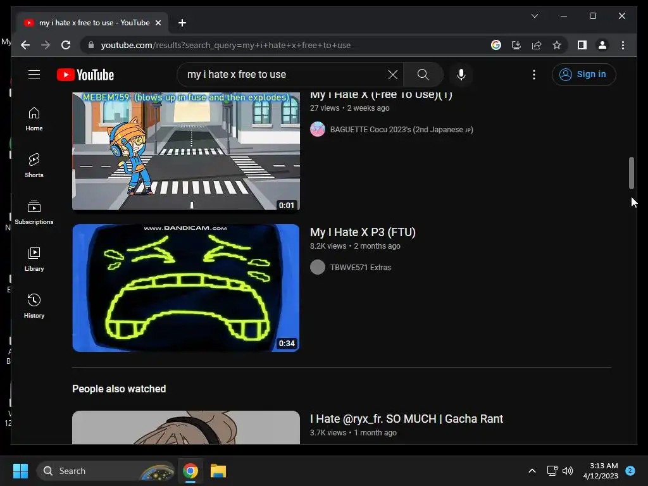Click the clock showing 3:13 AM
This screenshot has width=648, height=486.
click(x=601, y=471)
